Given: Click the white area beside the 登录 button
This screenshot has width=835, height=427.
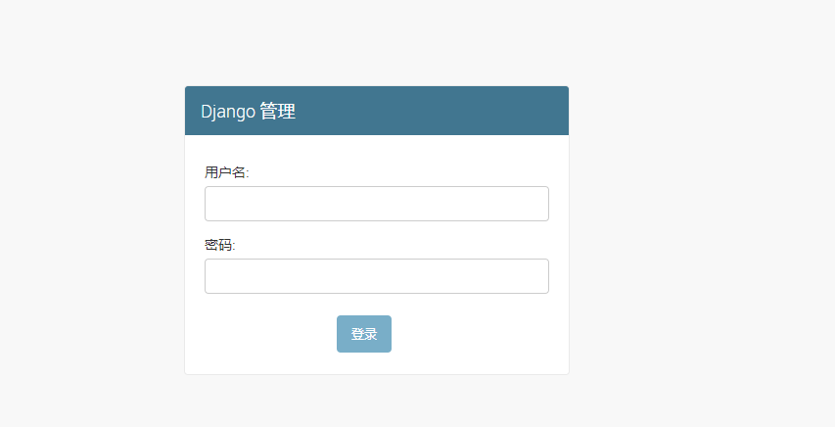Looking at the screenshot, I should [469, 334].
